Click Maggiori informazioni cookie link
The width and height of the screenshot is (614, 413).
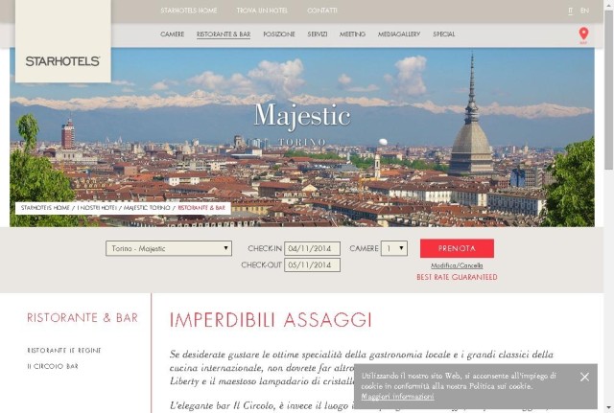[x=397, y=396]
